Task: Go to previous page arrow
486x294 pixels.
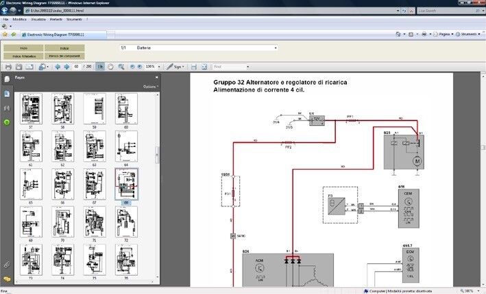Action: (x=57, y=66)
